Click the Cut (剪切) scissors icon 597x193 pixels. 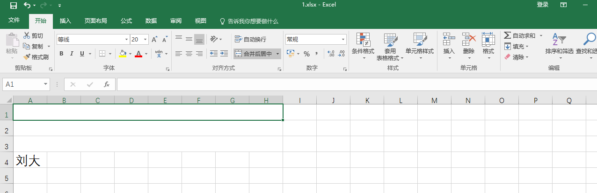tap(27, 36)
